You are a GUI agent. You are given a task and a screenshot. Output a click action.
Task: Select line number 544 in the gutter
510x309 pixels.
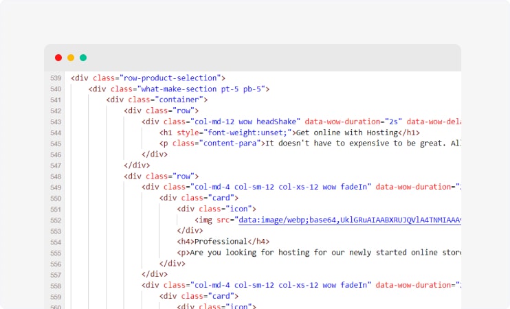coord(56,133)
